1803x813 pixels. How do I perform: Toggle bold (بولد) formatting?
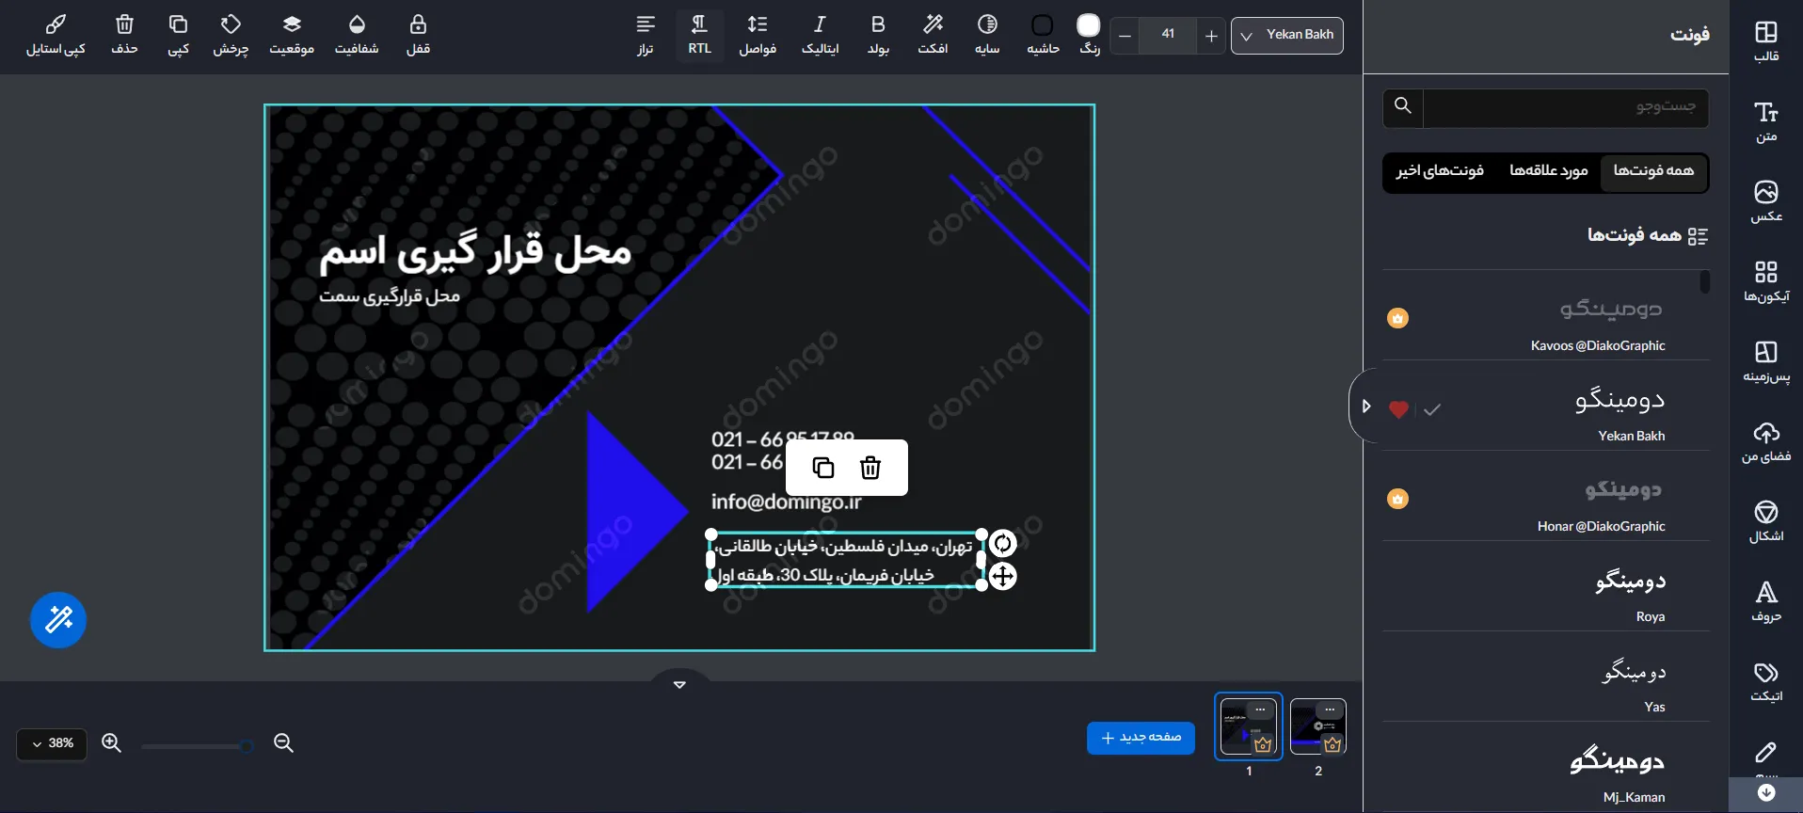[878, 35]
